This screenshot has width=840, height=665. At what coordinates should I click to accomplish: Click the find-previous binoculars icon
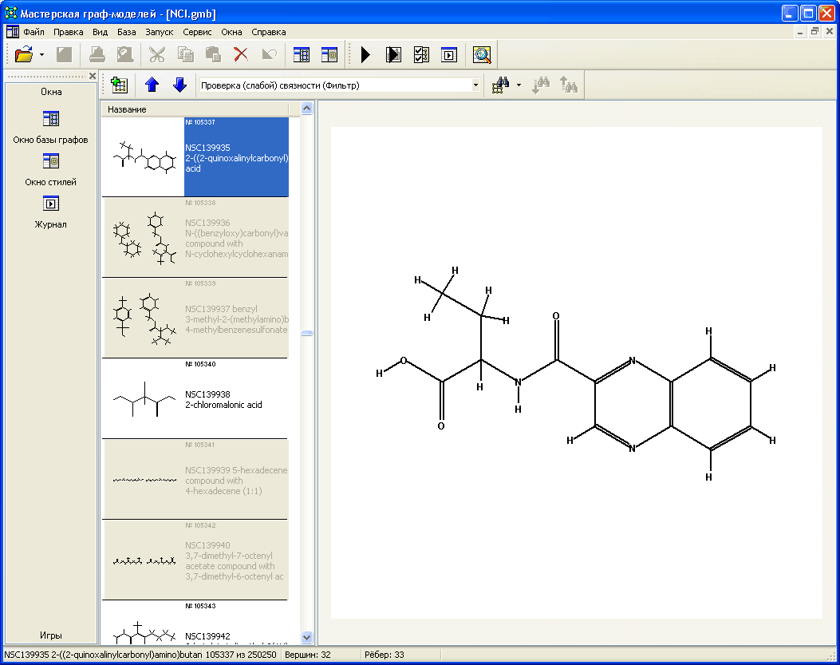click(x=569, y=85)
